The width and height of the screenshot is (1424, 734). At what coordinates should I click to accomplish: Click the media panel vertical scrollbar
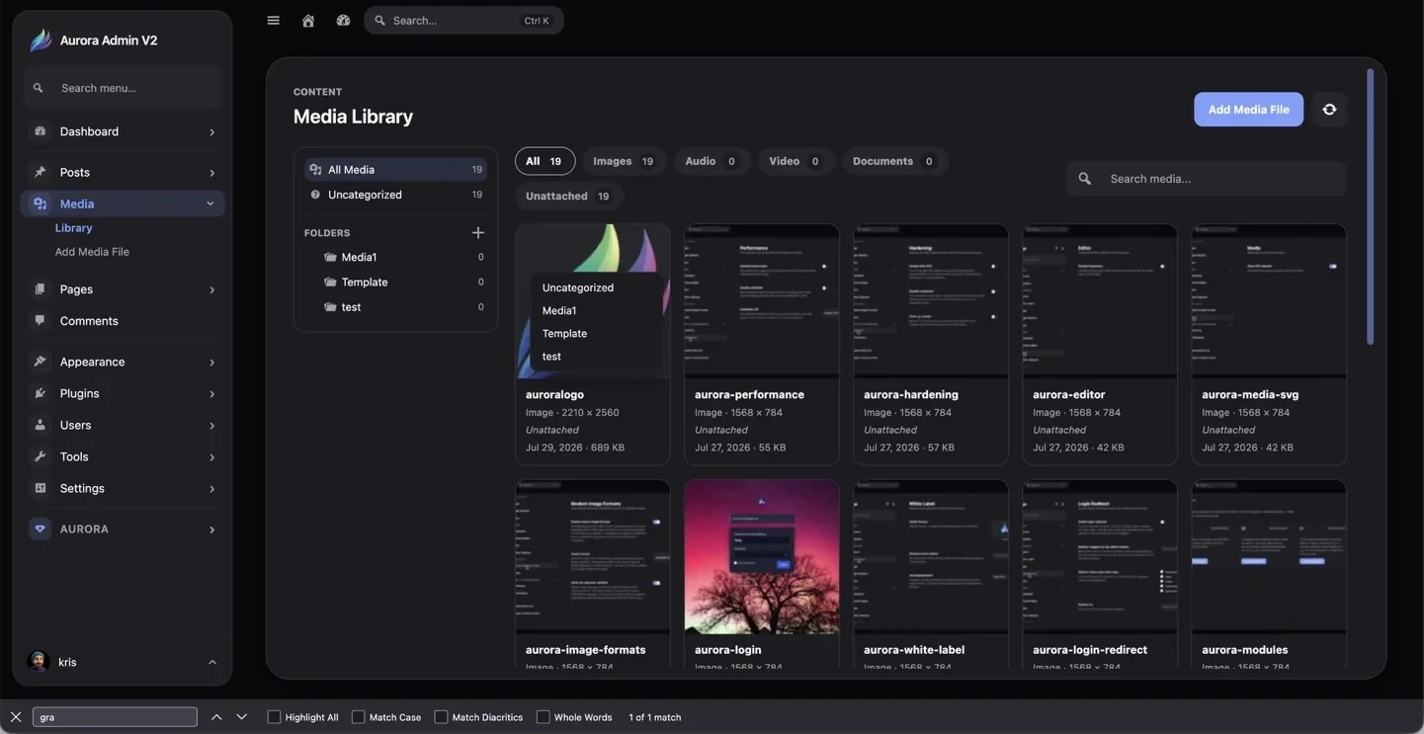[1370, 207]
